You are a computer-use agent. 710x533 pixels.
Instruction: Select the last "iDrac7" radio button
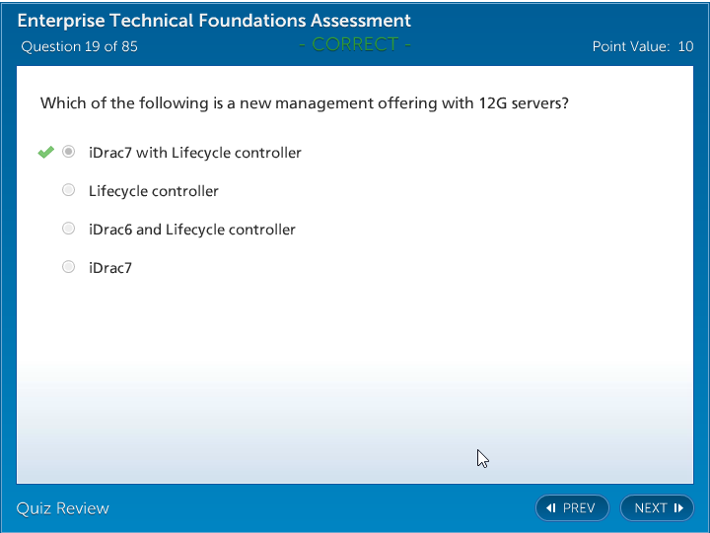click(68, 266)
